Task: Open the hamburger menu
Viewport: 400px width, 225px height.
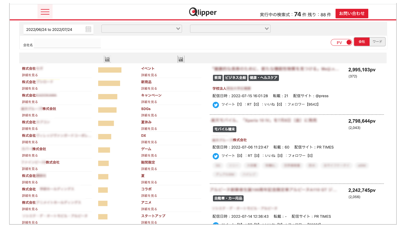Action: tap(45, 12)
